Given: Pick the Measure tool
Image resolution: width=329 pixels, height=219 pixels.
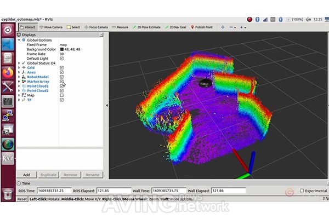Looking at the screenshot, I should 120,26.
